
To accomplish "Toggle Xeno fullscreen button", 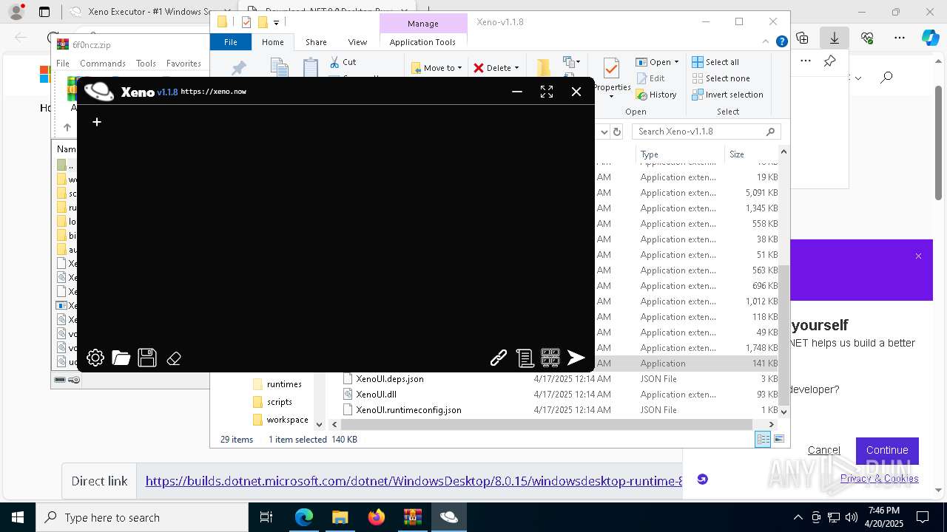I will [x=547, y=92].
